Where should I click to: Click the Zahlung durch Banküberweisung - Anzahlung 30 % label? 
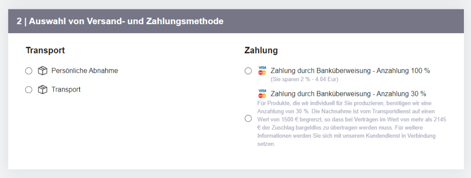(349, 94)
